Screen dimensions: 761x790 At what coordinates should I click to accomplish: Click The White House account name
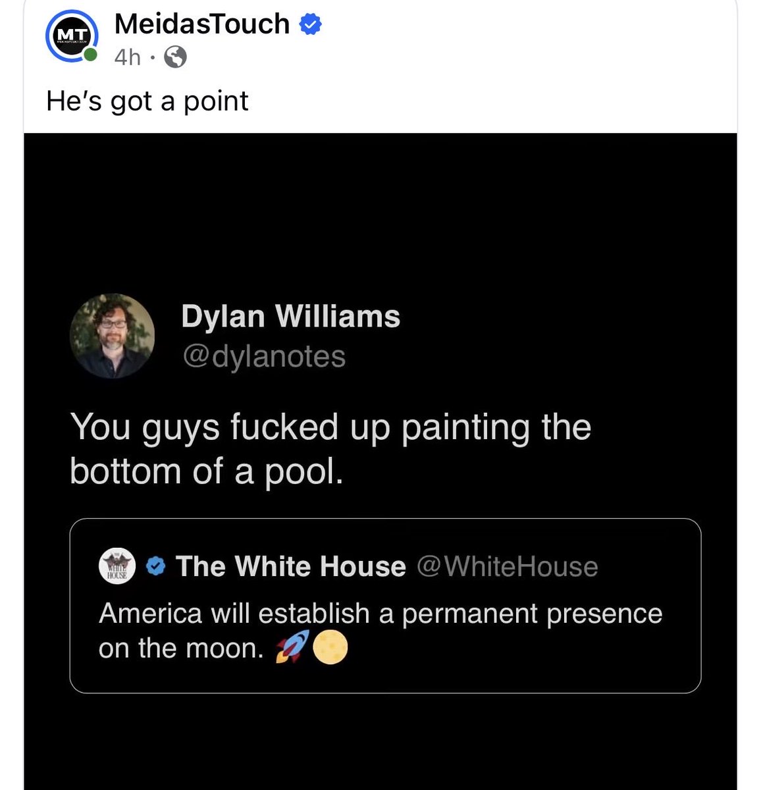coord(291,566)
